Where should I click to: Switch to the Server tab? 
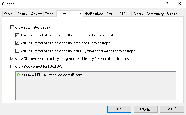9,14
